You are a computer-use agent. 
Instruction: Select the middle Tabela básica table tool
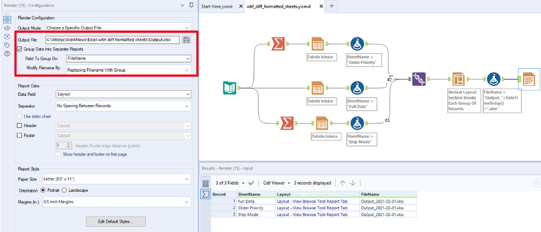317,88
